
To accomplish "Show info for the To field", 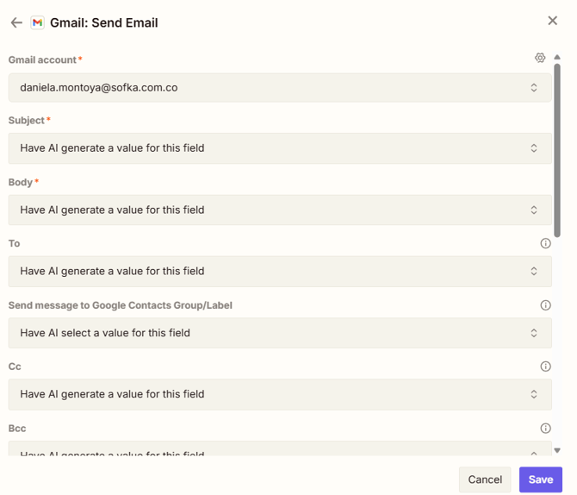I will click(x=545, y=243).
